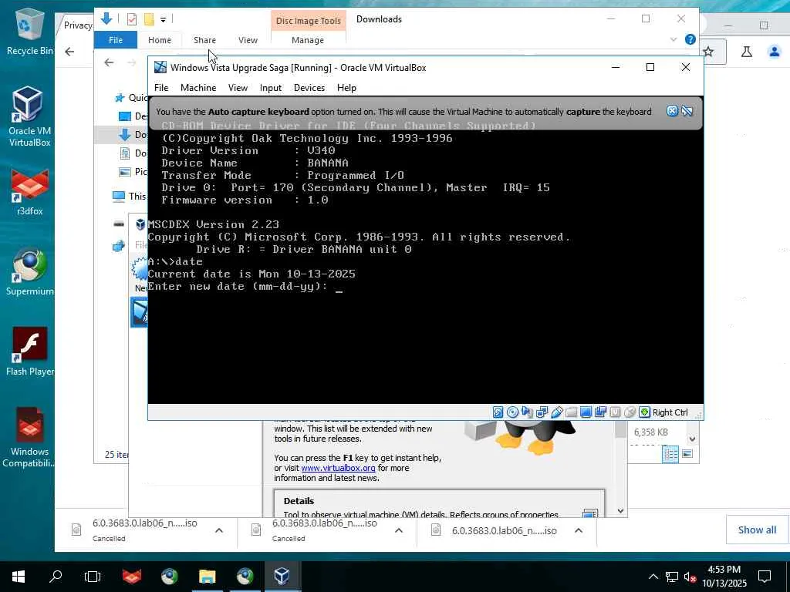Click the green keyboard capture host key icon
790x592 pixels.
[644, 412]
